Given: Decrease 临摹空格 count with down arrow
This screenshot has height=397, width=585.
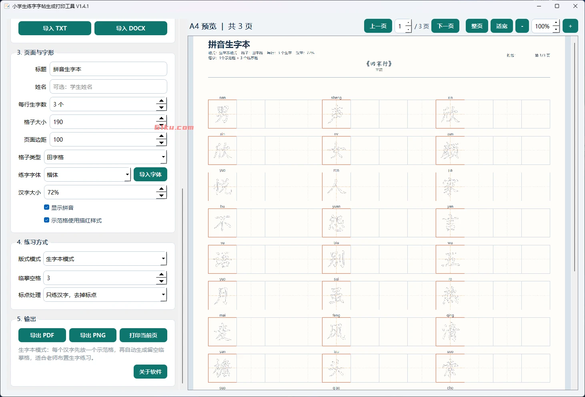Looking at the screenshot, I should coord(161,281).
